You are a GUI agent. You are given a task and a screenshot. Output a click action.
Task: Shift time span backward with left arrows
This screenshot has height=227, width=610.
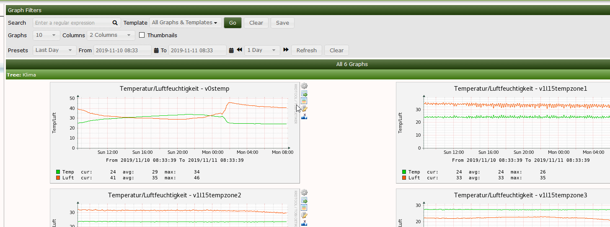point(240,50)
